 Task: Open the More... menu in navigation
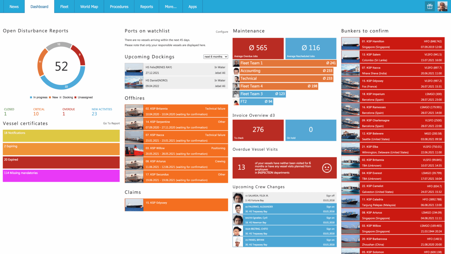171,7
